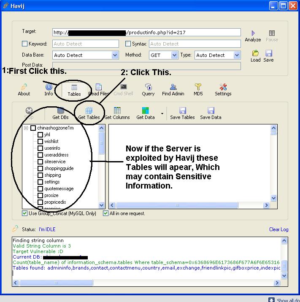Tick the shipping table checkbox
The width and height of the screenshot is (300, 302).
click(40, 175)
